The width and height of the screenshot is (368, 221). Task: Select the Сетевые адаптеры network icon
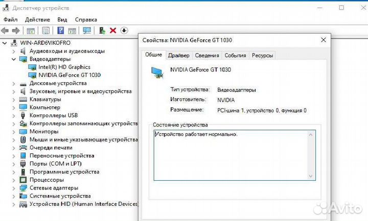point(23,188)
